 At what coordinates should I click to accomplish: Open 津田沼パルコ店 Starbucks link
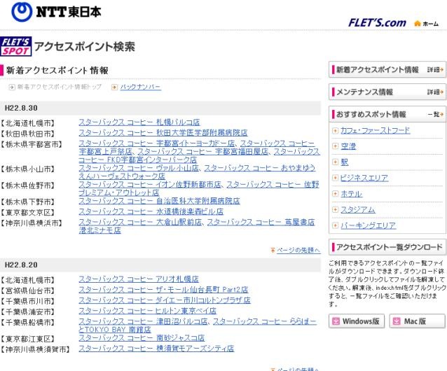[x=143, y=322]
